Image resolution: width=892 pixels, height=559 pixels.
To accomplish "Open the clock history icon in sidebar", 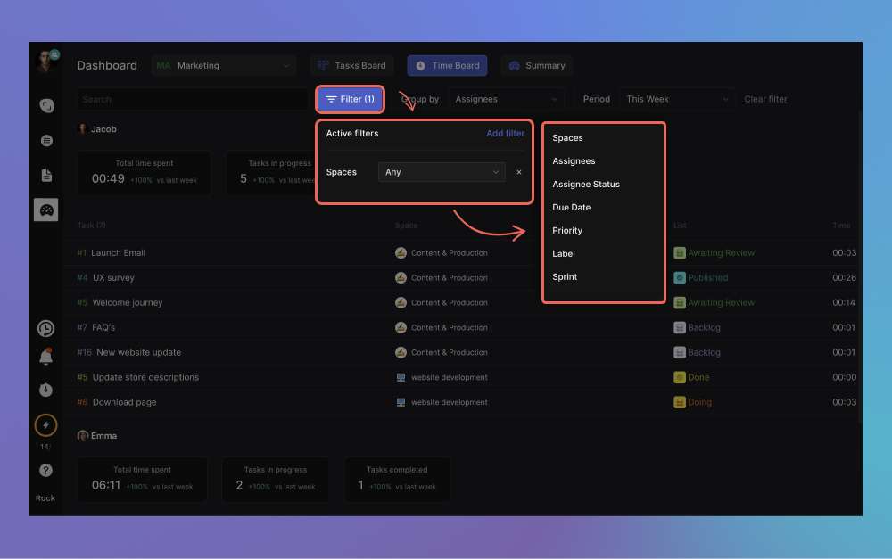I will tap(46, 329).
